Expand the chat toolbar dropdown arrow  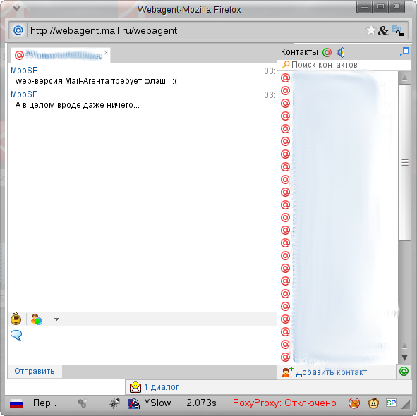click(56, 319)
